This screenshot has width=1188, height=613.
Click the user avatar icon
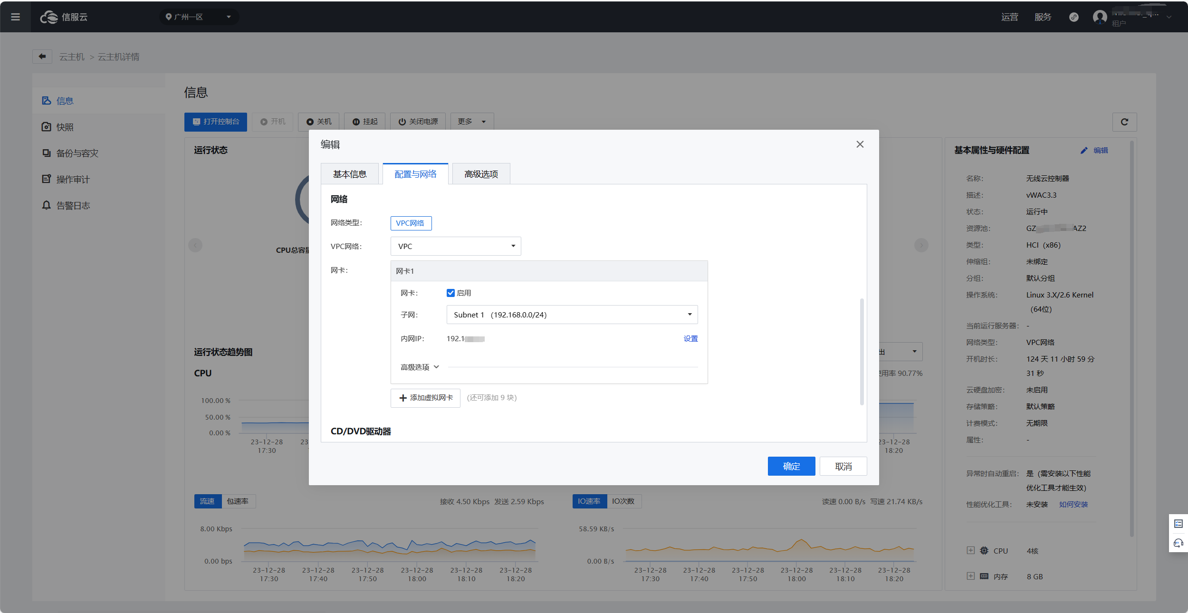[x=1100, y=17]
